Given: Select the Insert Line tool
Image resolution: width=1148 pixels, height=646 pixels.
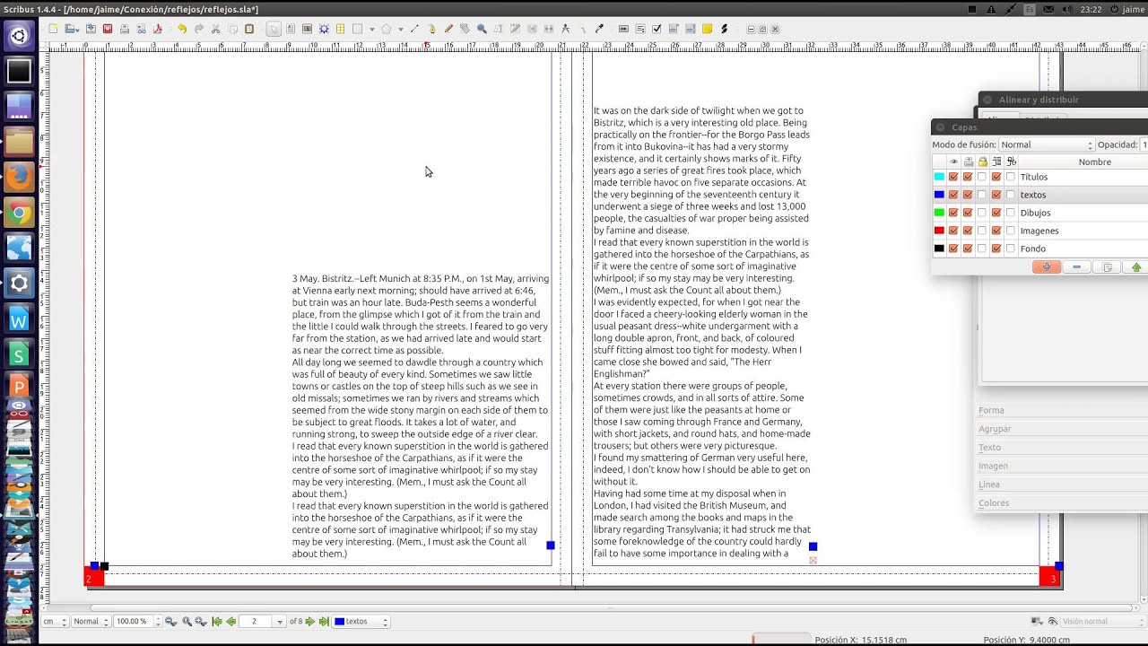Looking at the screenshot, I should coord(414,29).
